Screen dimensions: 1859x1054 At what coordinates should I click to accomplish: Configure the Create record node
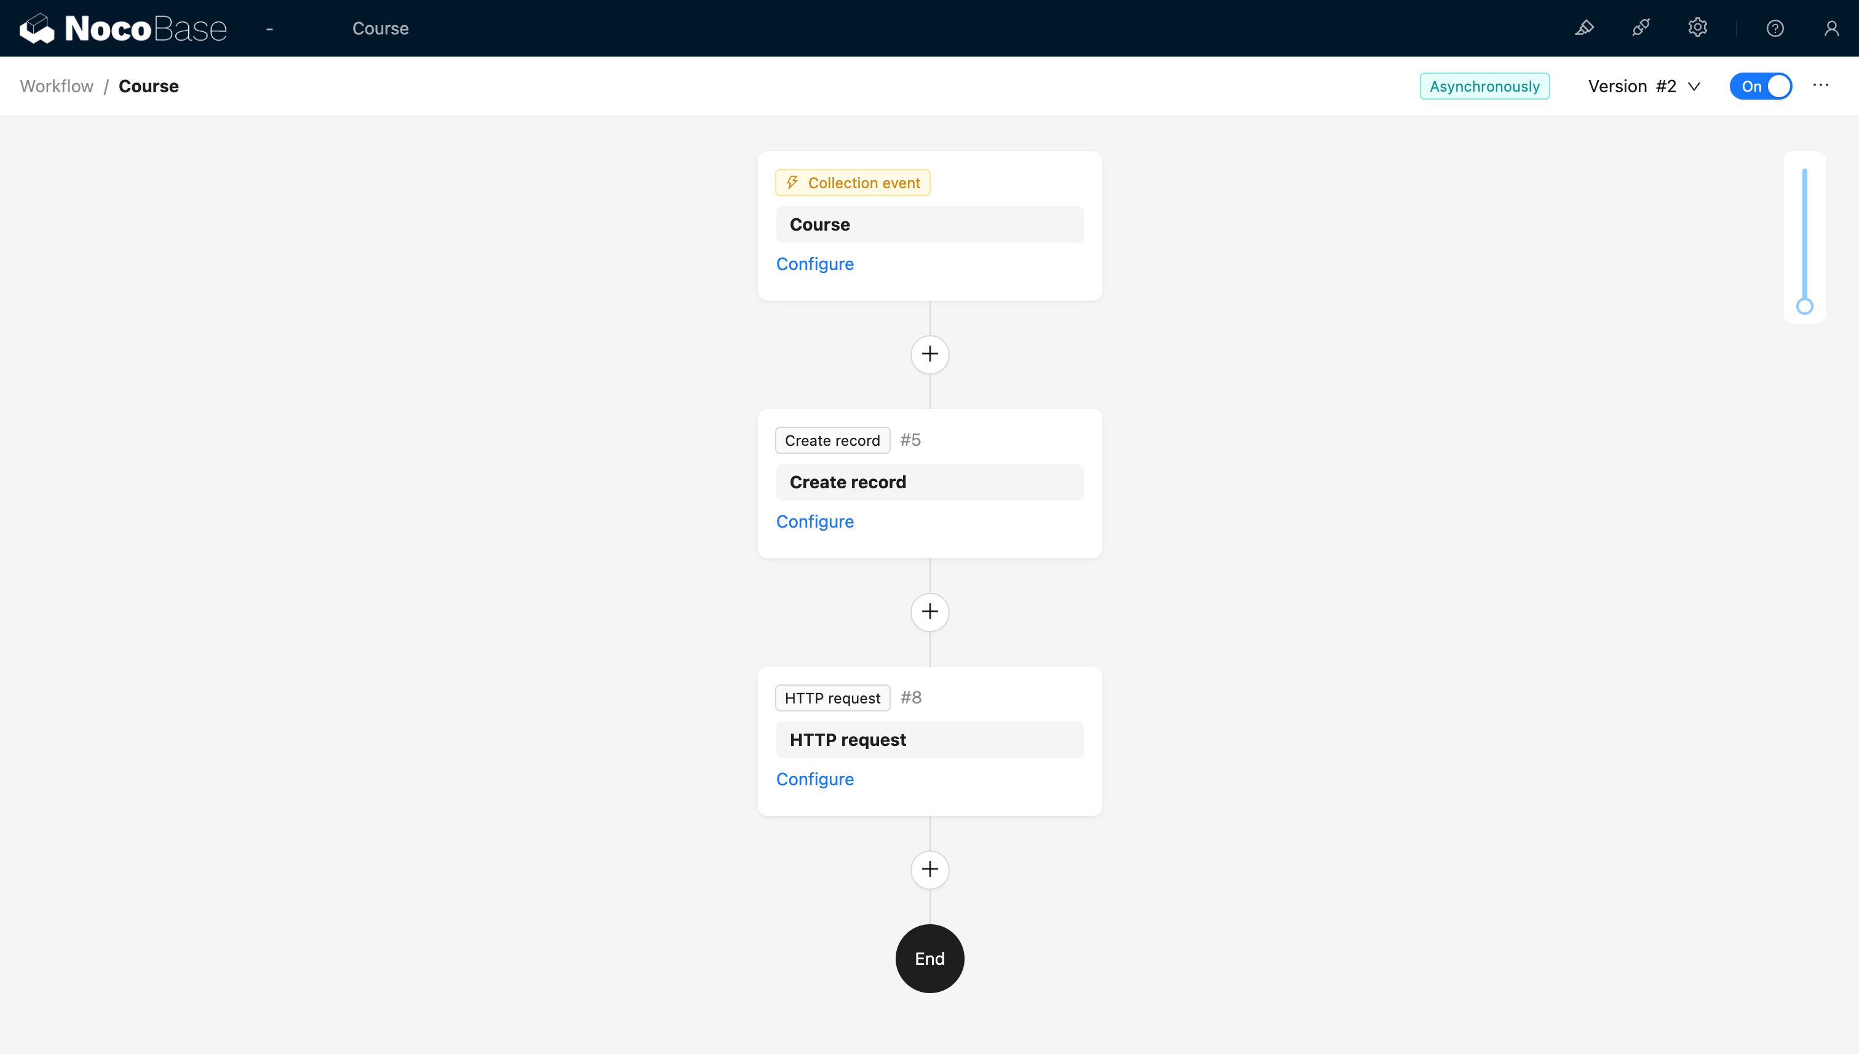[814, 521]
